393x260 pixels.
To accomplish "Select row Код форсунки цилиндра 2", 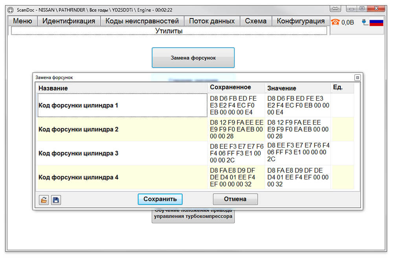I will tap(195, 129).
